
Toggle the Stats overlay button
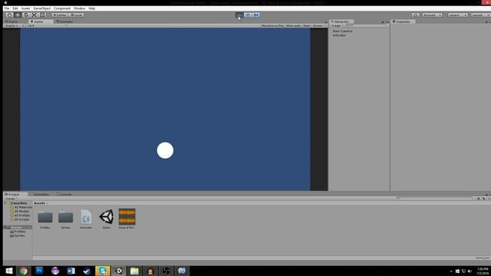coord(307,25)
